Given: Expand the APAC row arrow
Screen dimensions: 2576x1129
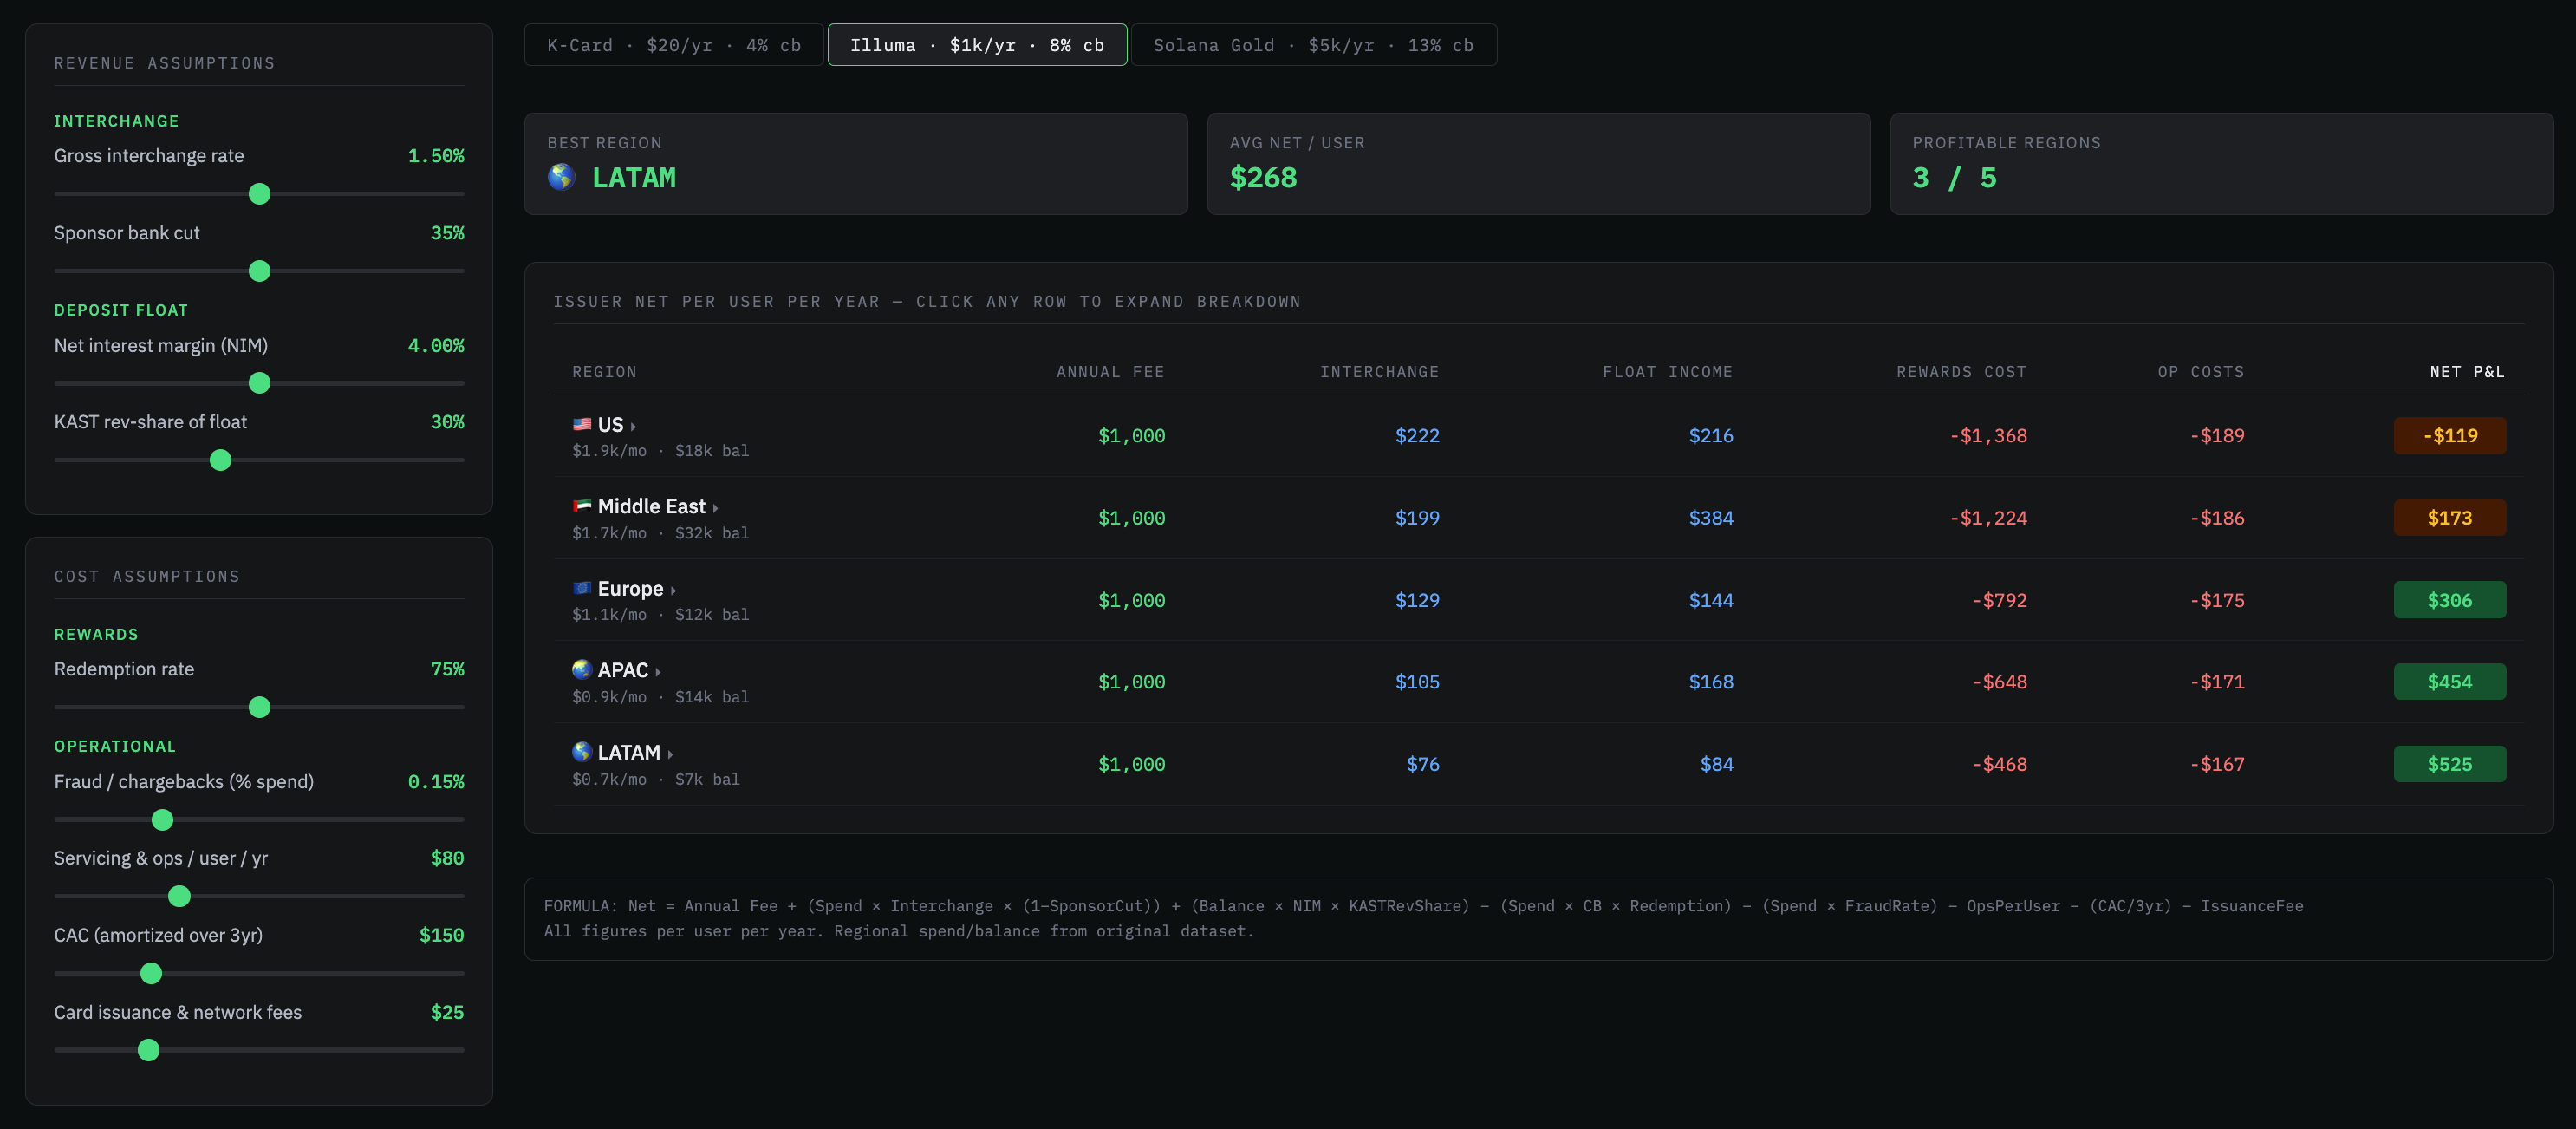Looking at the screenshot, I should 658,672.
